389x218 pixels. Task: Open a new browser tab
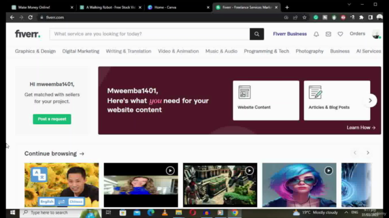pos(287,7)
